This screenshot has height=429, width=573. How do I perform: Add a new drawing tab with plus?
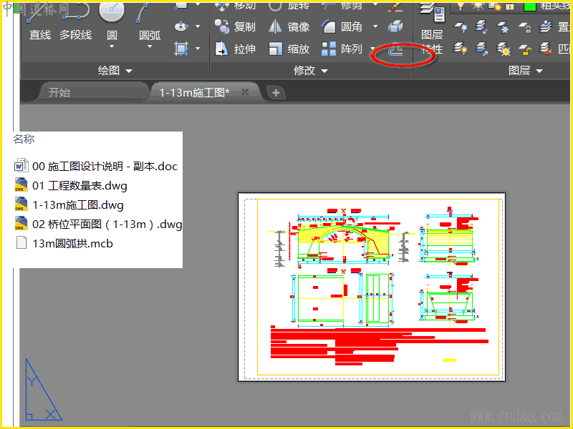click(x=276, y=93)
